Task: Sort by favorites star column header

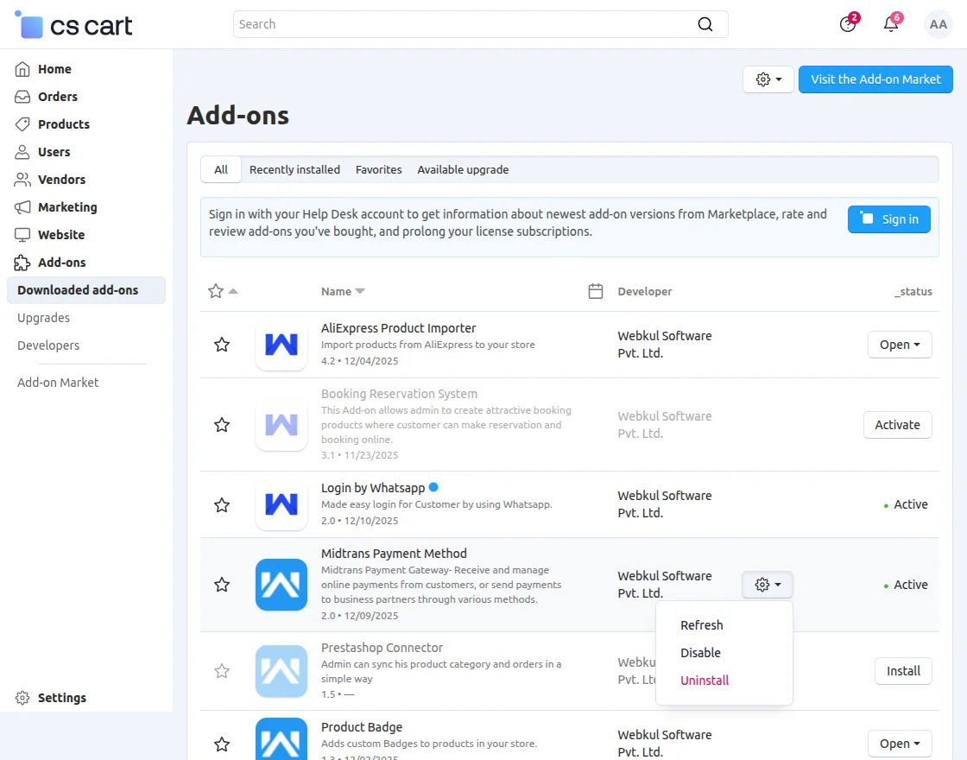Action: tap(222, 291)
